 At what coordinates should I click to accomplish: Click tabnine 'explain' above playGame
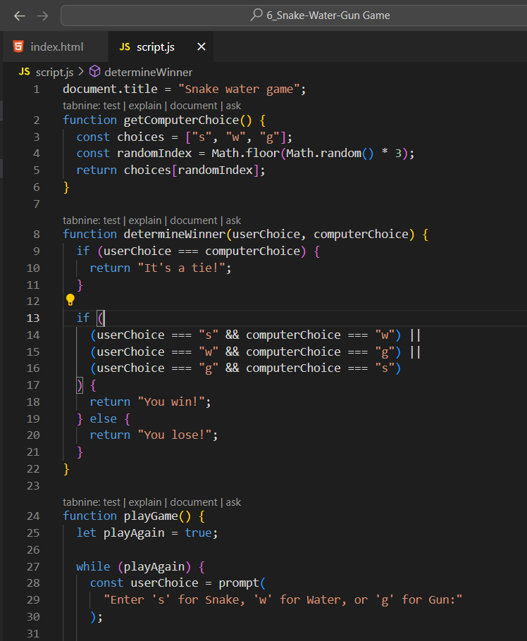click(144, 502)
